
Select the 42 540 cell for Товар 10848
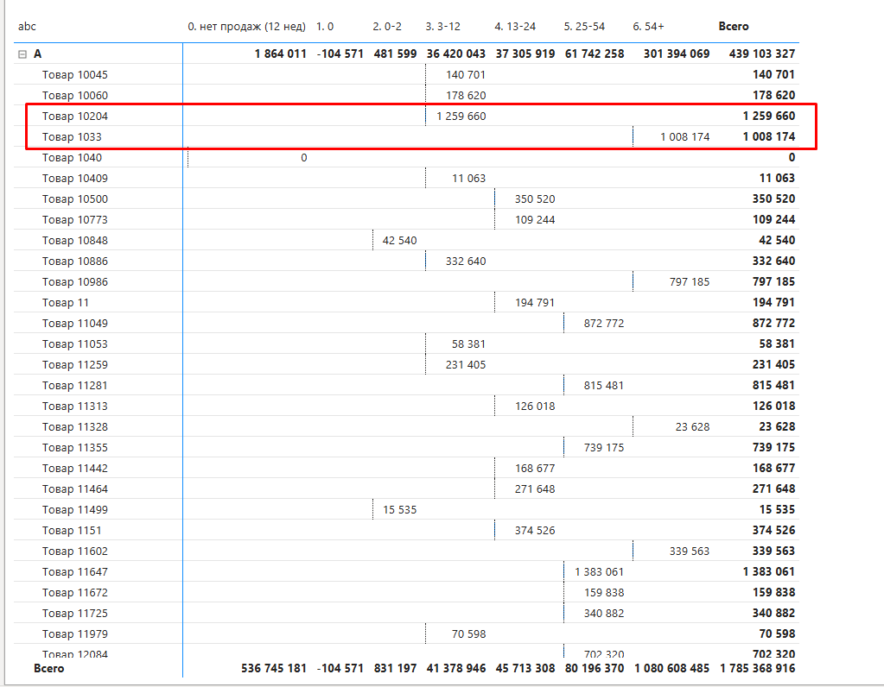click(x=399, y=241)
